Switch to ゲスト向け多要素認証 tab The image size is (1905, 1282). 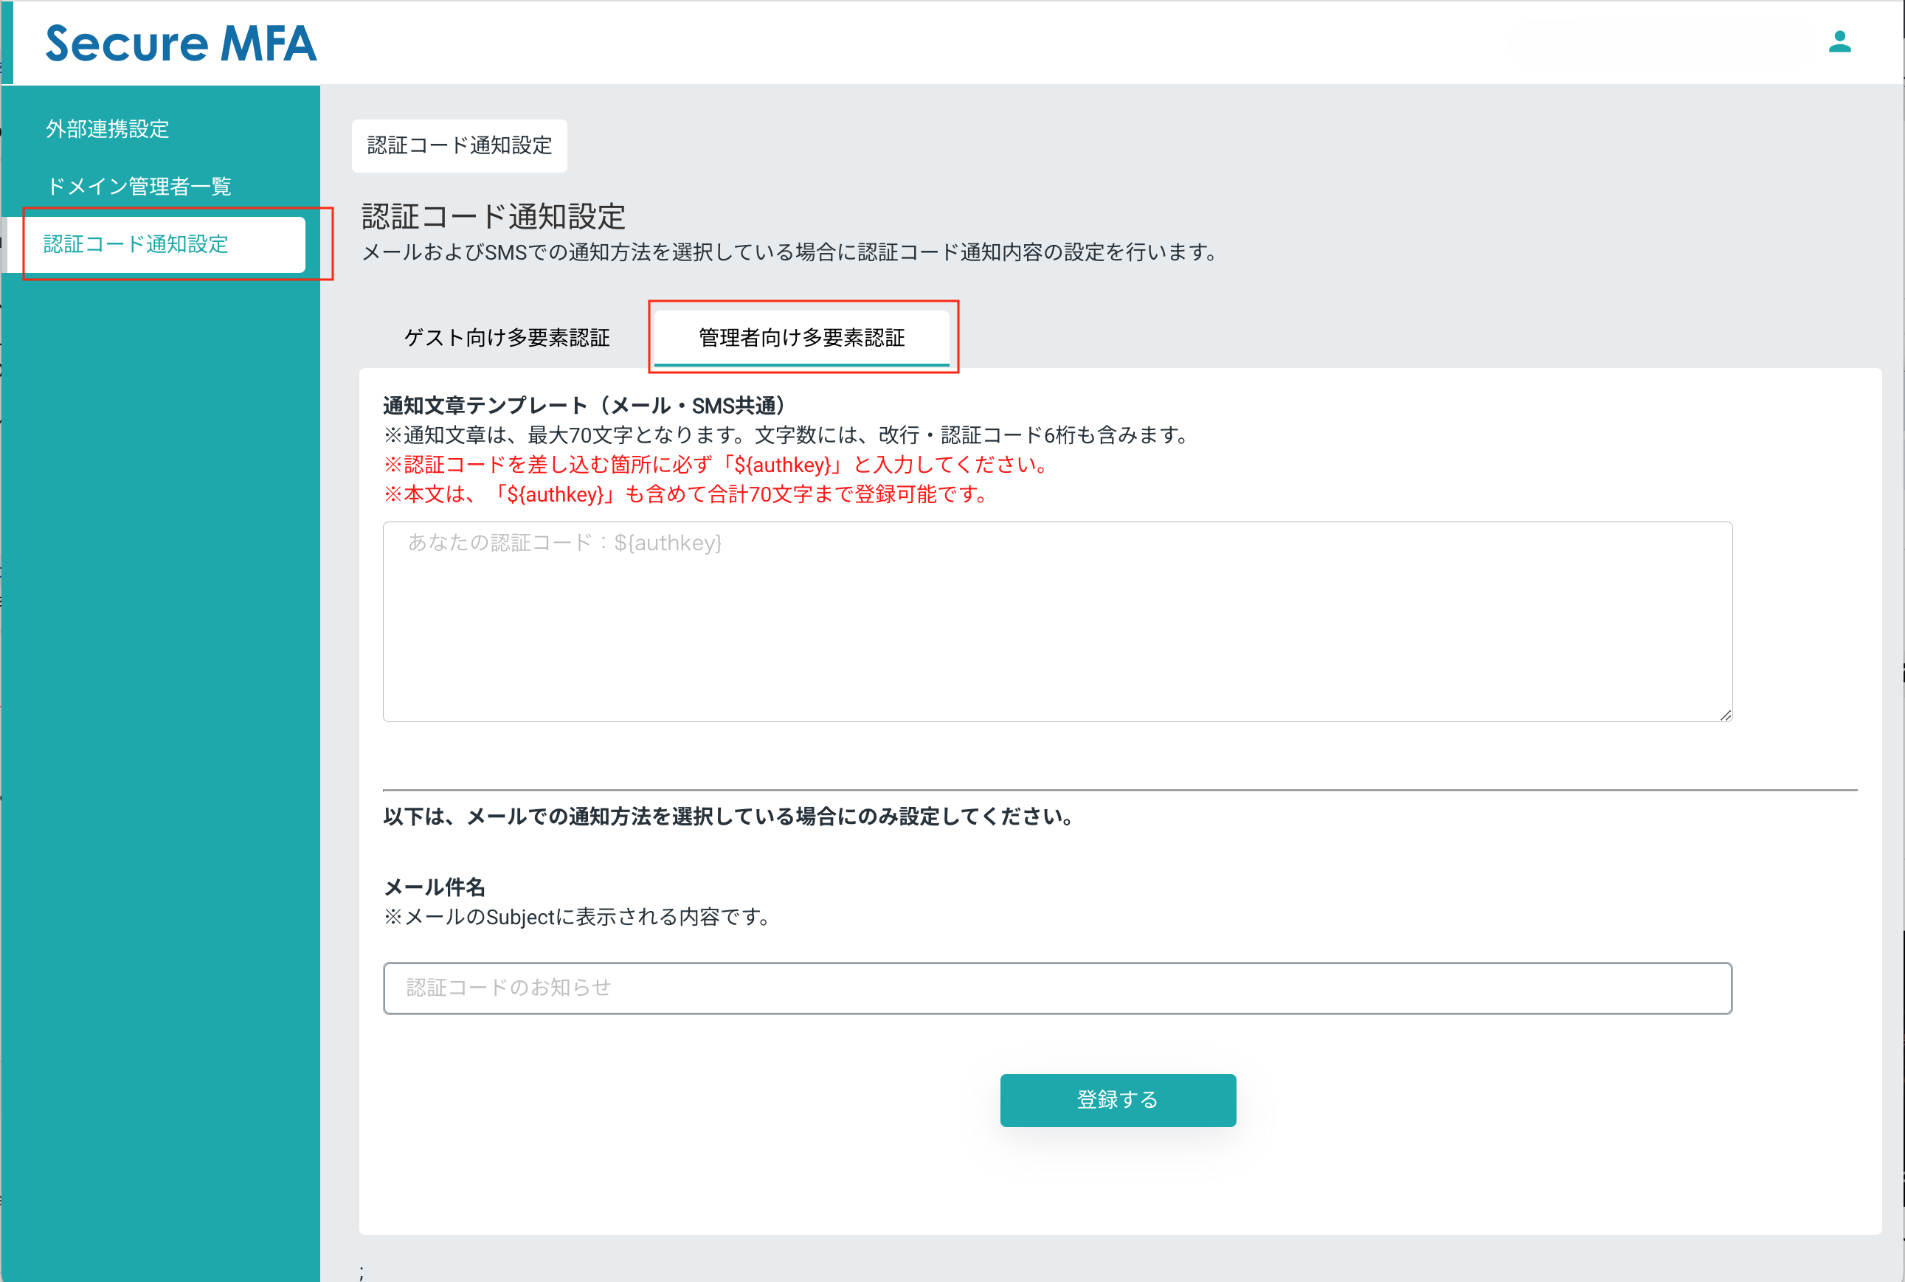[x=507, y=338]
